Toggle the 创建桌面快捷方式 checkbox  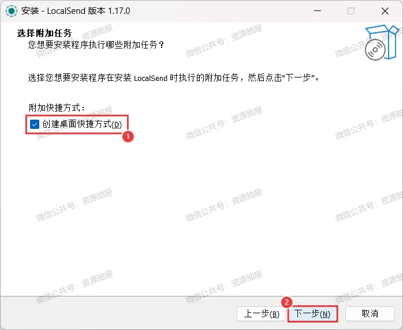[35, 124]
